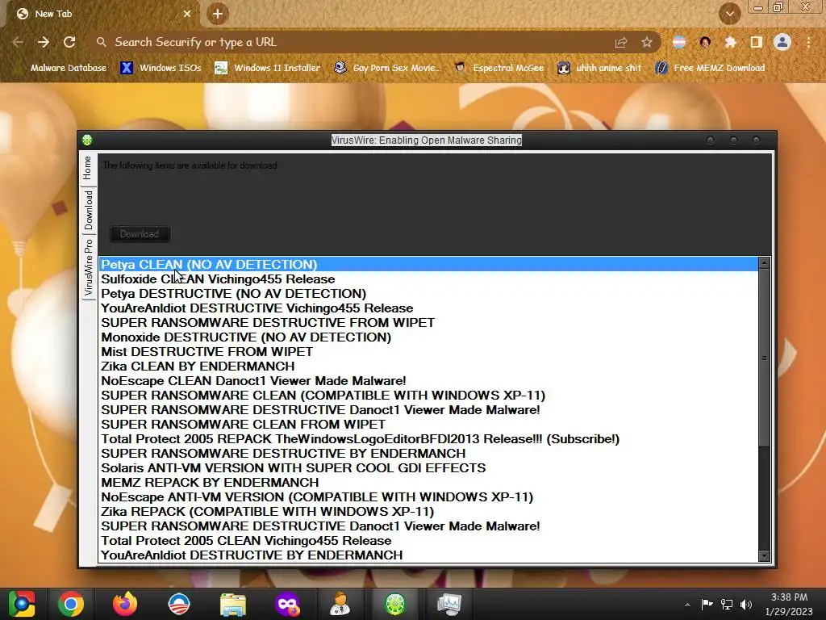The image size is (826, 620).
Task: Select Sulfoxide CLEAN Vichingo455 Release
Action: (428, 279)
